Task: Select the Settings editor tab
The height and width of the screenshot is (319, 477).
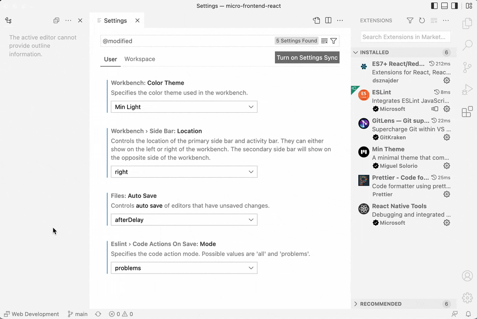Action: pos(117,20)
